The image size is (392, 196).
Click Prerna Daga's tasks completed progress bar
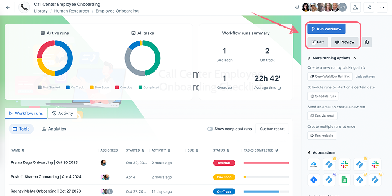pyautogui.click(x=266, y=163)
